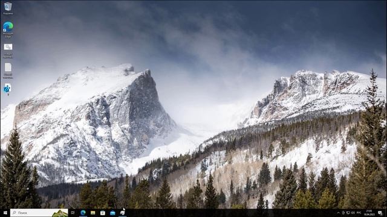
Task: Open Task View from the taskbar
Action: click(x=73, y=213)
